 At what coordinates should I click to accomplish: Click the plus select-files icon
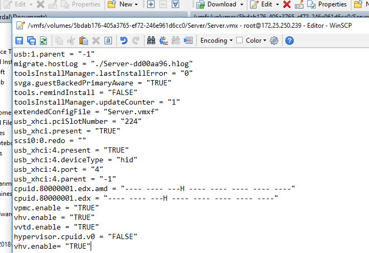coord(151,4)
